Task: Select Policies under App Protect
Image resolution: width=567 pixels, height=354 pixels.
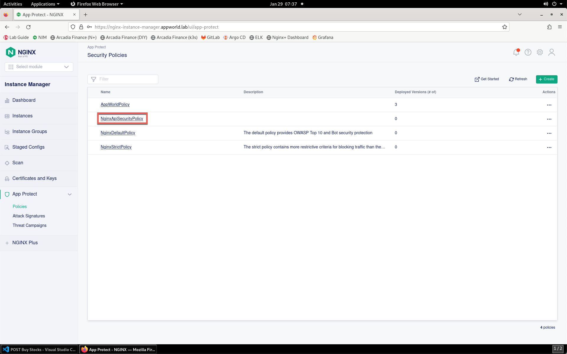Action: 20,206
